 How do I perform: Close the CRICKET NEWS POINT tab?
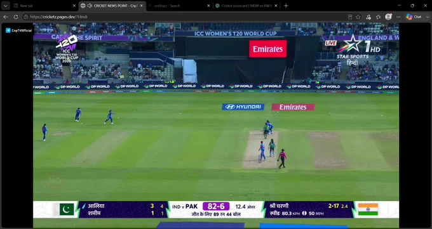(x=141, y=6)
